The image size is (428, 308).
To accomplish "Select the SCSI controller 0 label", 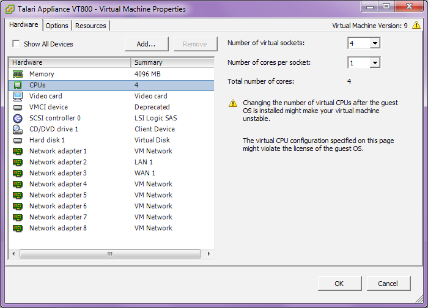I will [55, 118].
